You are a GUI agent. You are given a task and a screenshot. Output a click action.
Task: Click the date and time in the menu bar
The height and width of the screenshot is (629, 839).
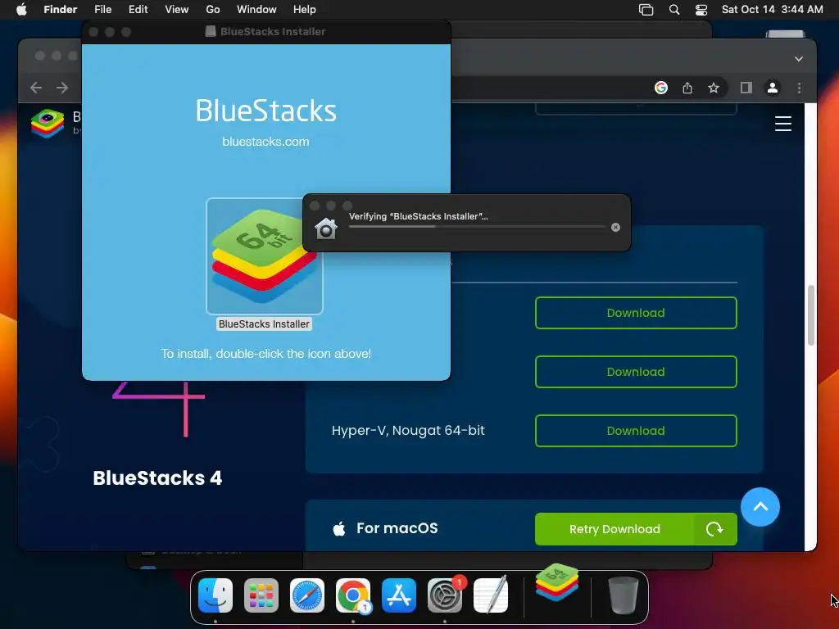click(772, 10)
